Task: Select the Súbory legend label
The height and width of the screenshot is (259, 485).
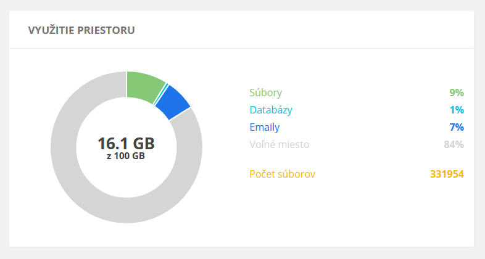Action: pyautogui.click(x=265, y=93)
